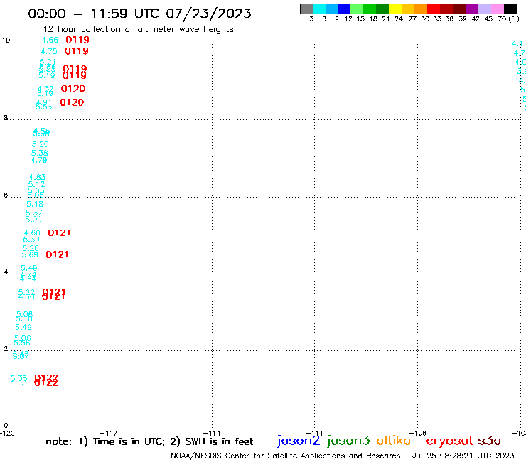Click the '12 hour collection of altimeter wave heights' subtitle
The image size is (526, 462).
pyautogui.click(x=139, y=29)
